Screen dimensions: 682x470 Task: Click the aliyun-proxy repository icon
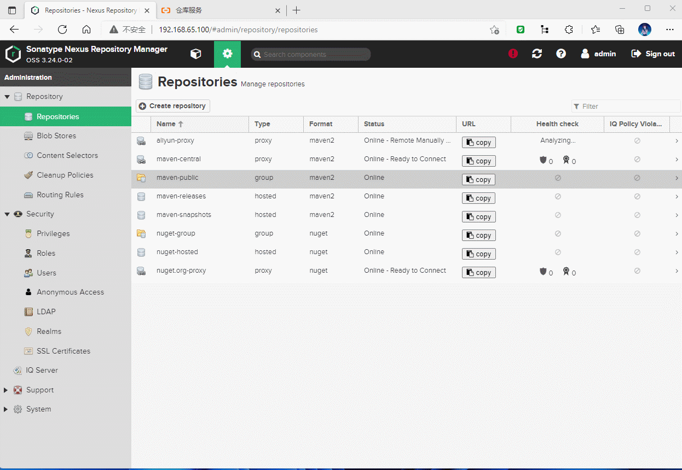tap(141, 141)
